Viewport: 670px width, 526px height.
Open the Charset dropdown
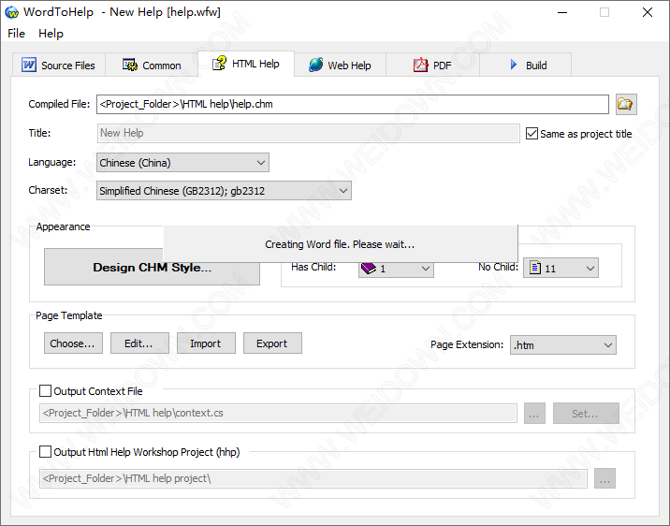pos(224,191)
